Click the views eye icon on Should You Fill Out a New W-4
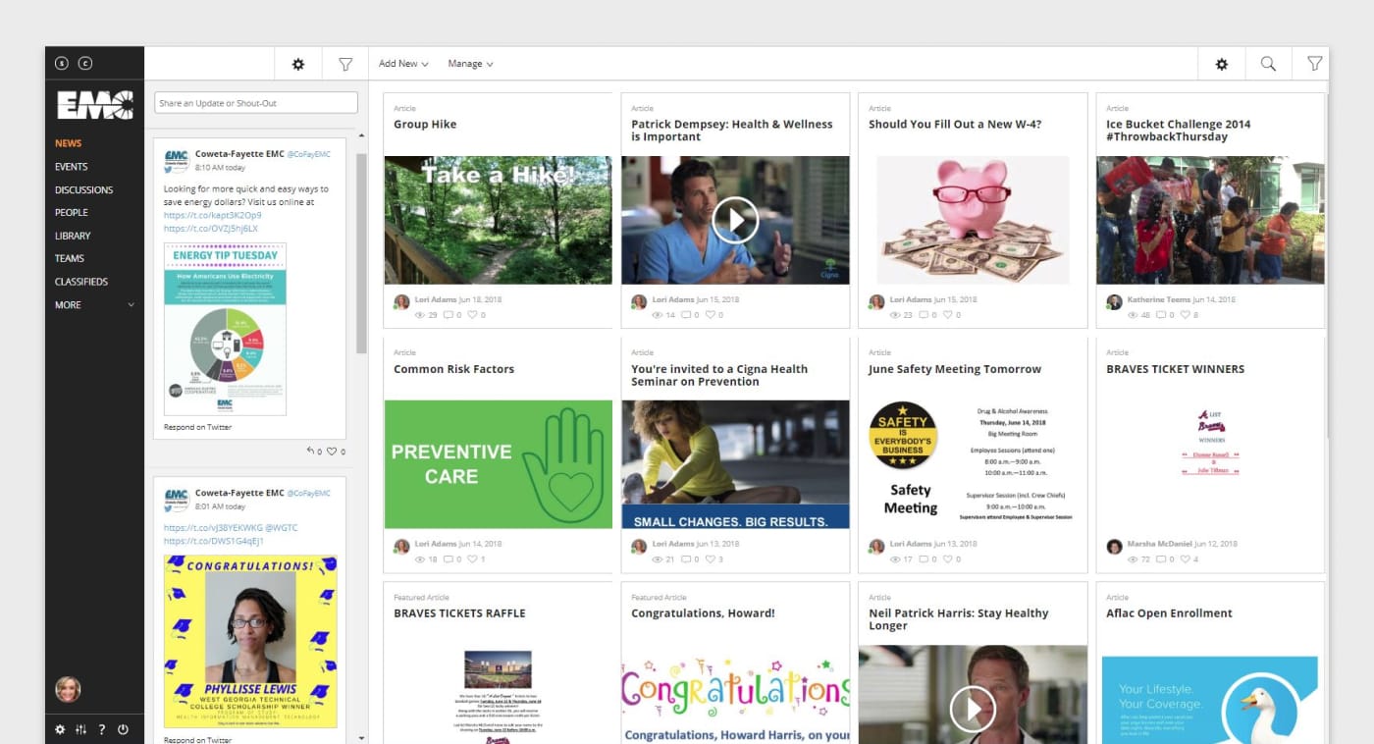 (895, 315)
